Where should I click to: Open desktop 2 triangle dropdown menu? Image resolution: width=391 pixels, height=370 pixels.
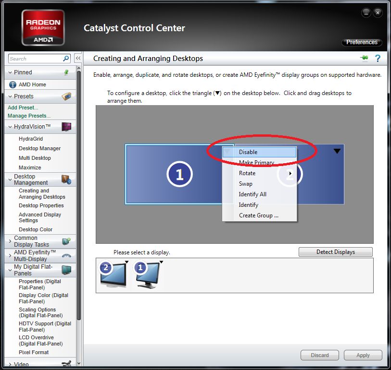(337, 151)
